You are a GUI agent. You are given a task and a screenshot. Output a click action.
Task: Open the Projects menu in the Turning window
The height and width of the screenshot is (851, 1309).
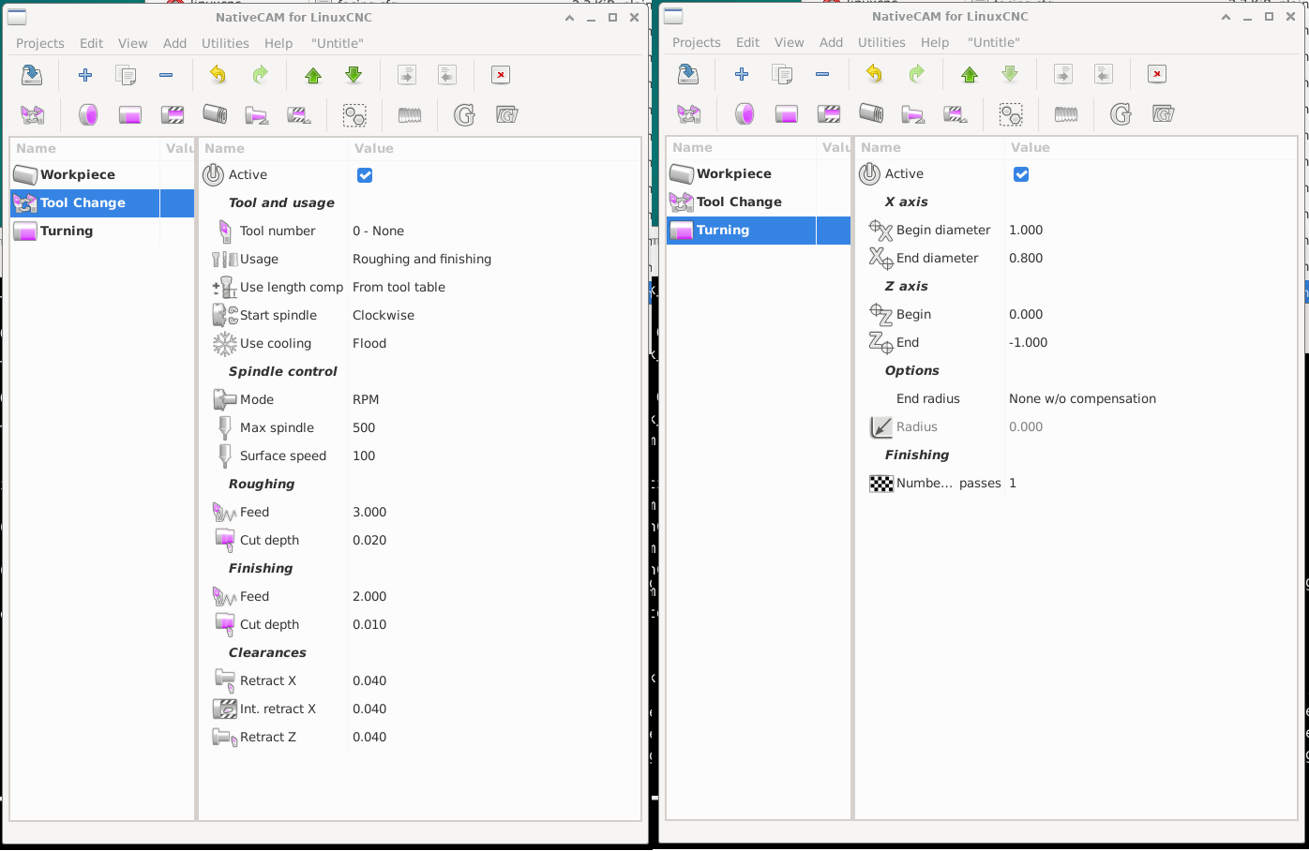(696, 42)
